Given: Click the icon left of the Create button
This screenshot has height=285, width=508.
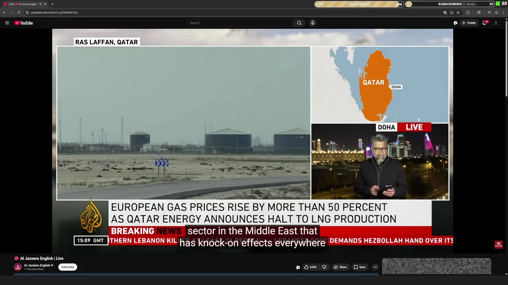Looking at the screenshot, I should coord(456,23).
